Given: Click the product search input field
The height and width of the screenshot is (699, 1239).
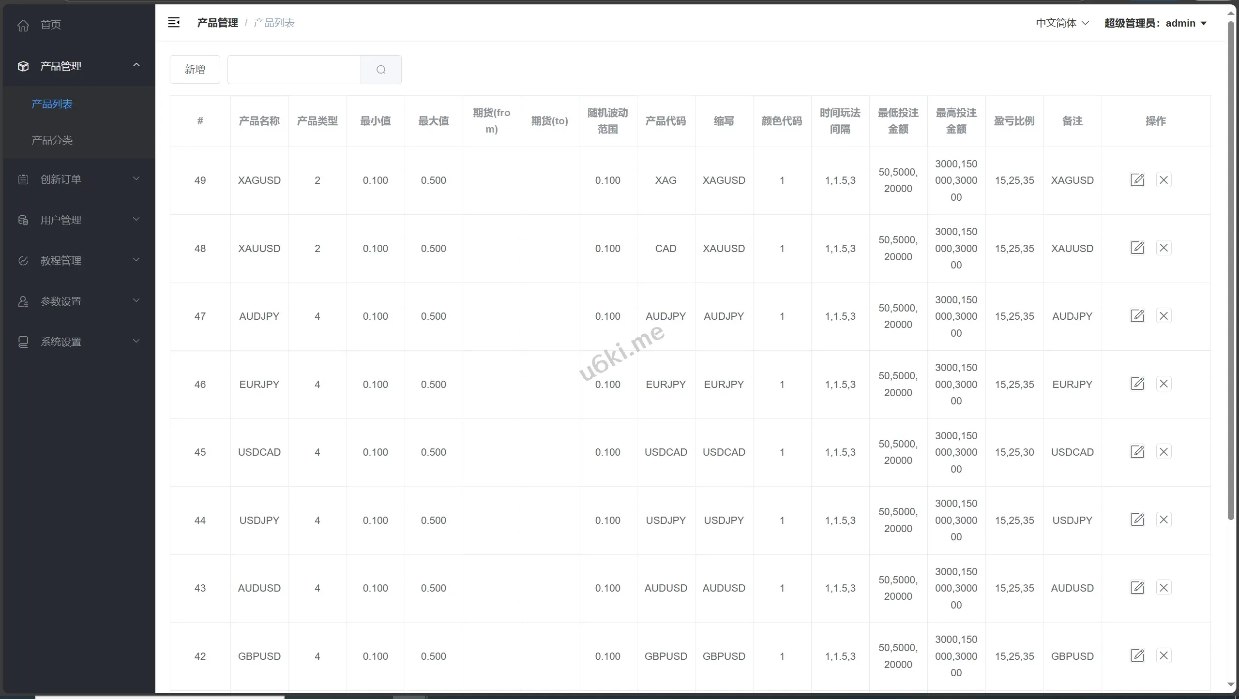Looking at the screenshot, I should tap(294, 70).
